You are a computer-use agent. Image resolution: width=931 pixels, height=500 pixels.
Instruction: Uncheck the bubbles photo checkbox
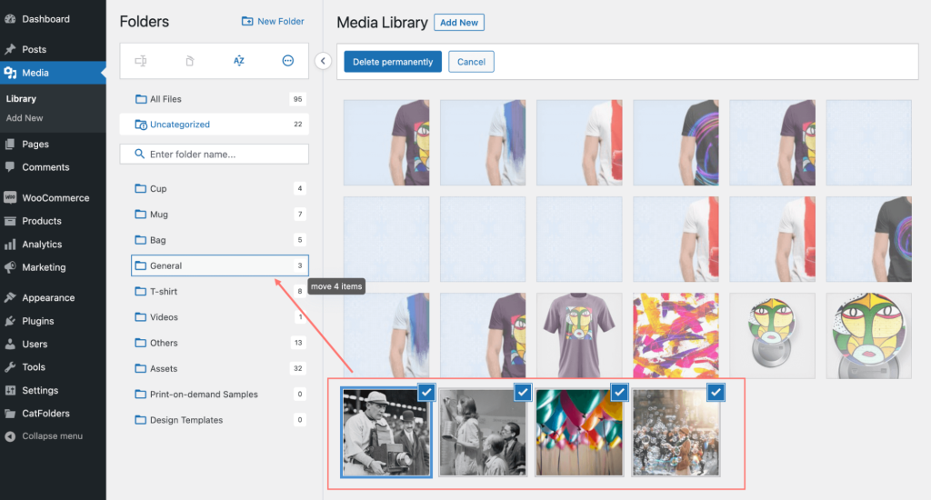pyautogui.click(x=716, y=392)
